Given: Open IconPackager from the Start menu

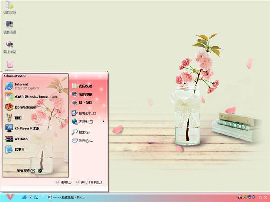Looking at the screenshot, I should (21, 107).
